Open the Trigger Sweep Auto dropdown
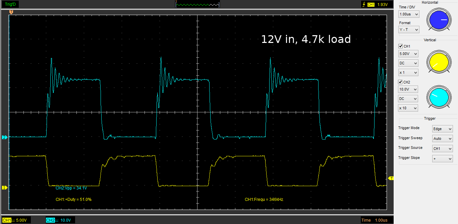The image size is (458, 224). point(443,138)
